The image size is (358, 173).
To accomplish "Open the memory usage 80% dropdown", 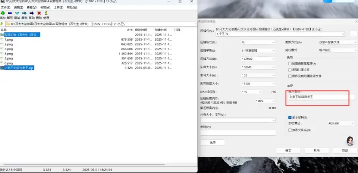I will coord(265,101).
